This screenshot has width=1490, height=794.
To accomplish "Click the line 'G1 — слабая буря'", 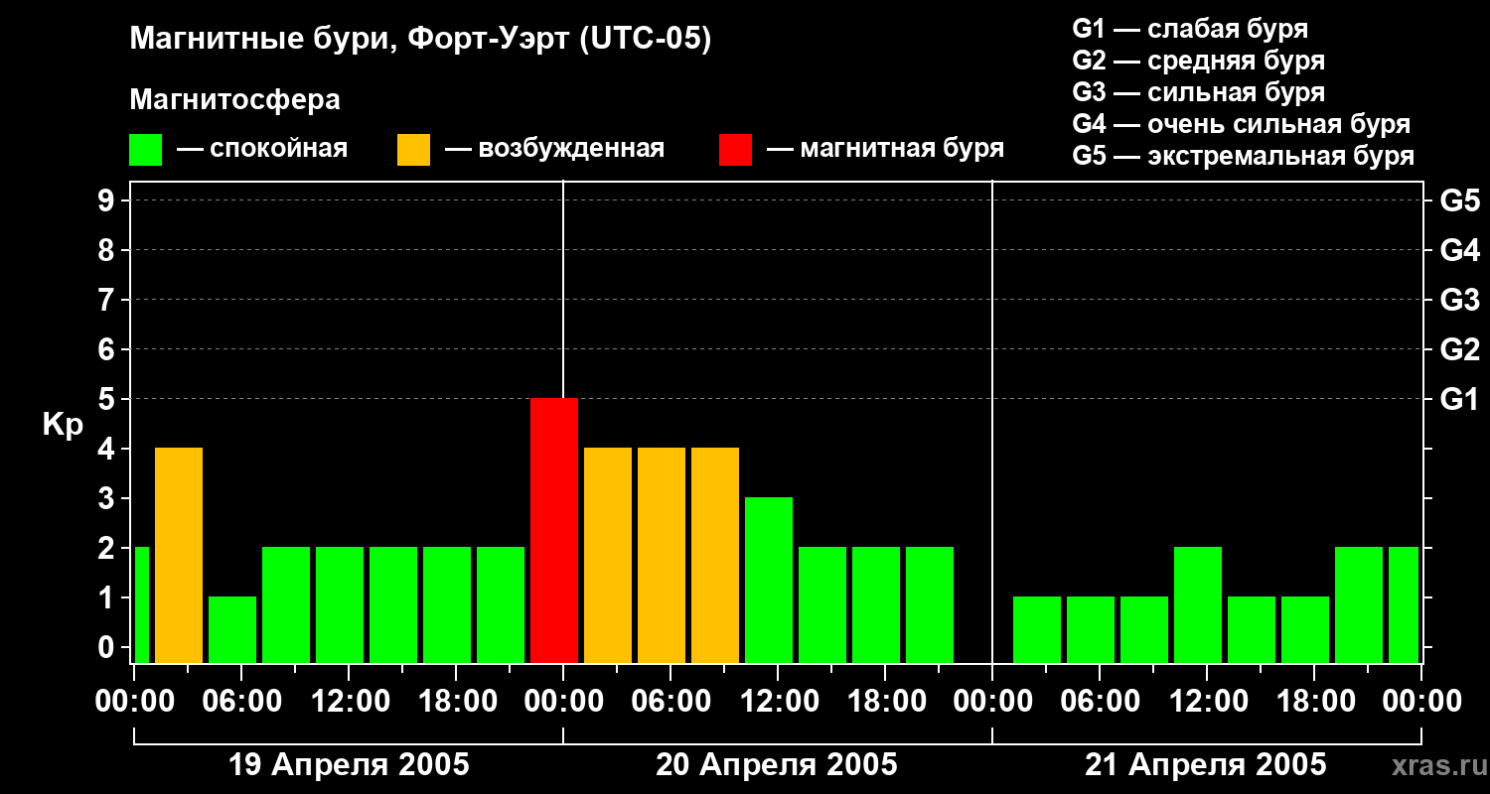I will pos(1190,29).
